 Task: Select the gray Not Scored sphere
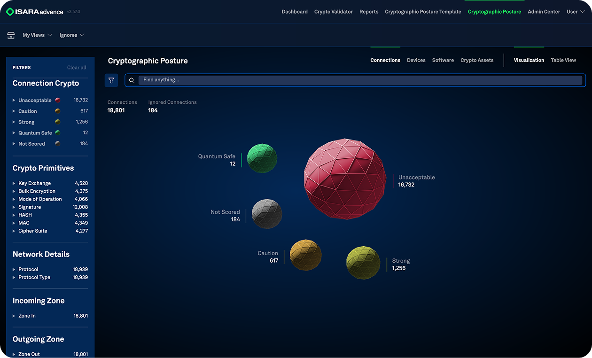267,214
